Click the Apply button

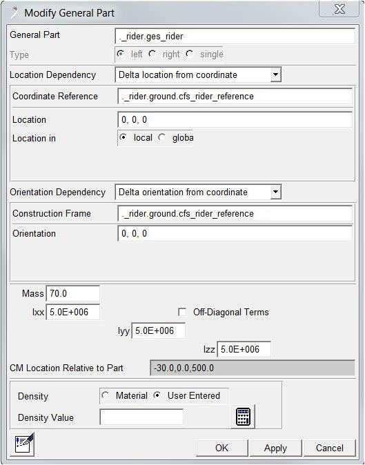tap(275, 448)
